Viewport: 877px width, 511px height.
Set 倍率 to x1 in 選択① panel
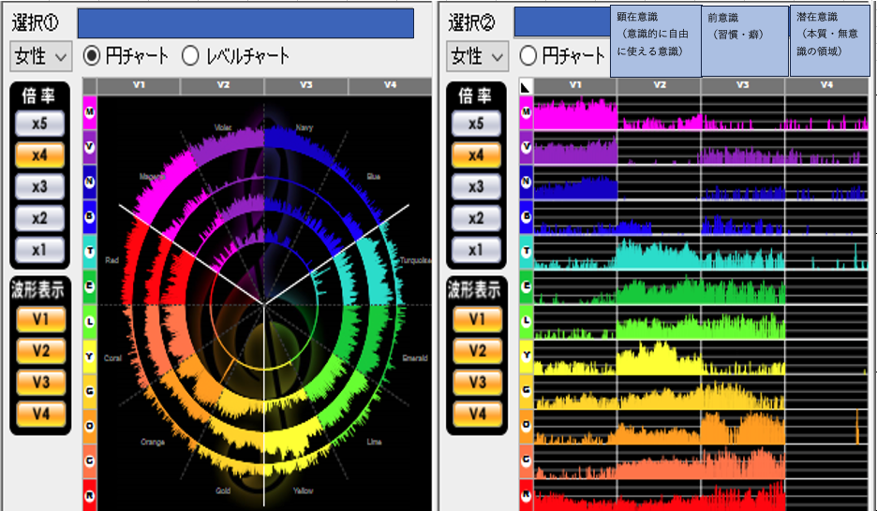point(39,250)
